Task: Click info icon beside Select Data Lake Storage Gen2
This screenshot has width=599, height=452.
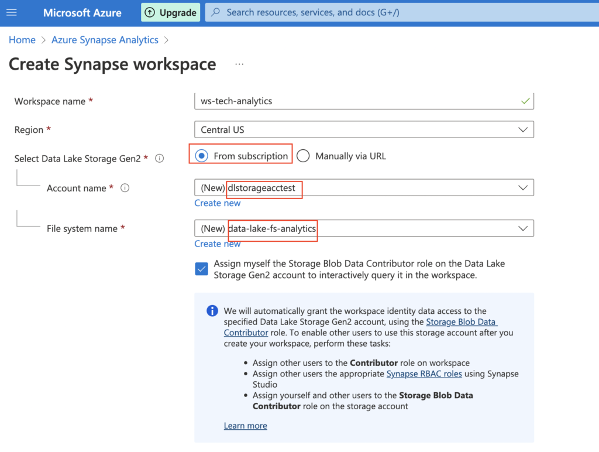Action: (x=159, y=158)
